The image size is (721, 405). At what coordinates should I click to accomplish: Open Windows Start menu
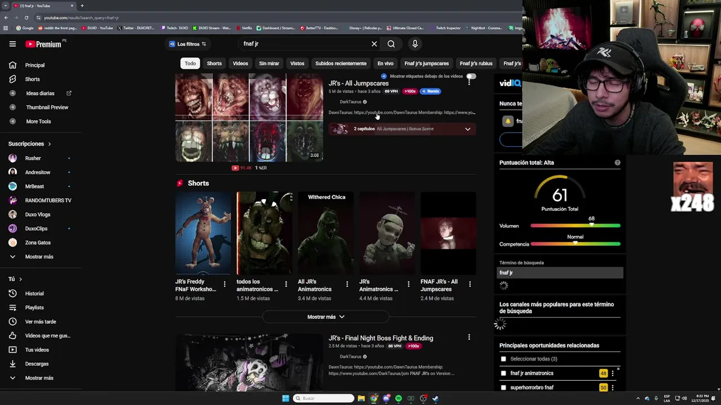(x=286, y=398)
